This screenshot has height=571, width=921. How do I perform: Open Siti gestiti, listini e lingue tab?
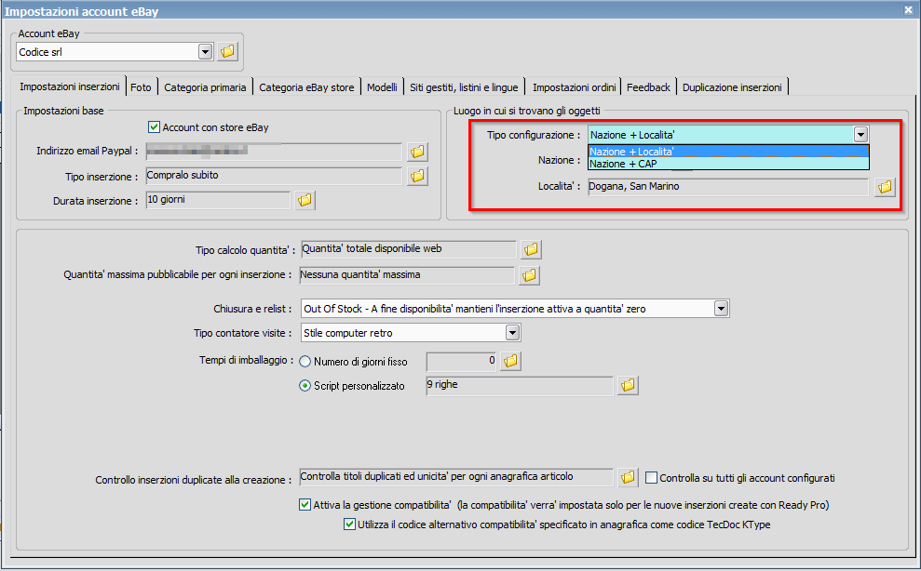pos(464,87)
